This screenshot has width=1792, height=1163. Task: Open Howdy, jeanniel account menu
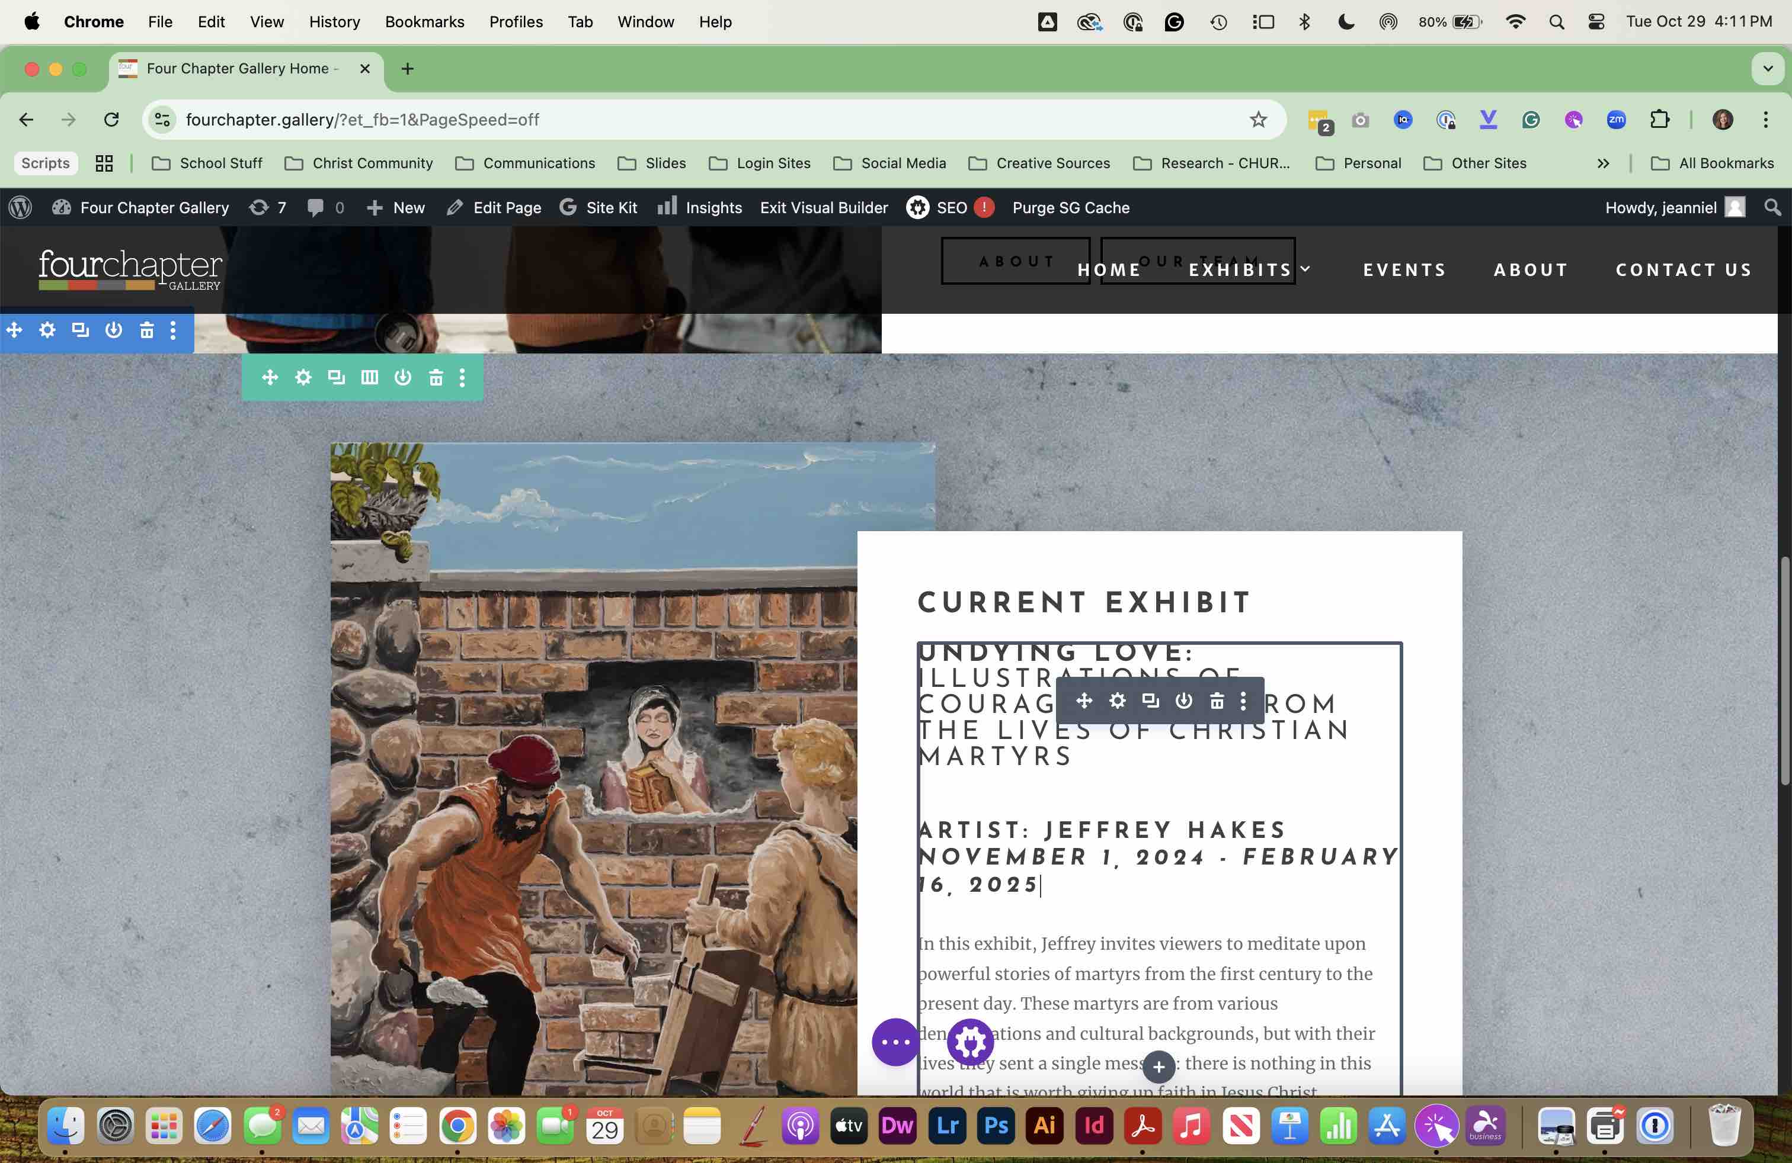[1675, 208]
